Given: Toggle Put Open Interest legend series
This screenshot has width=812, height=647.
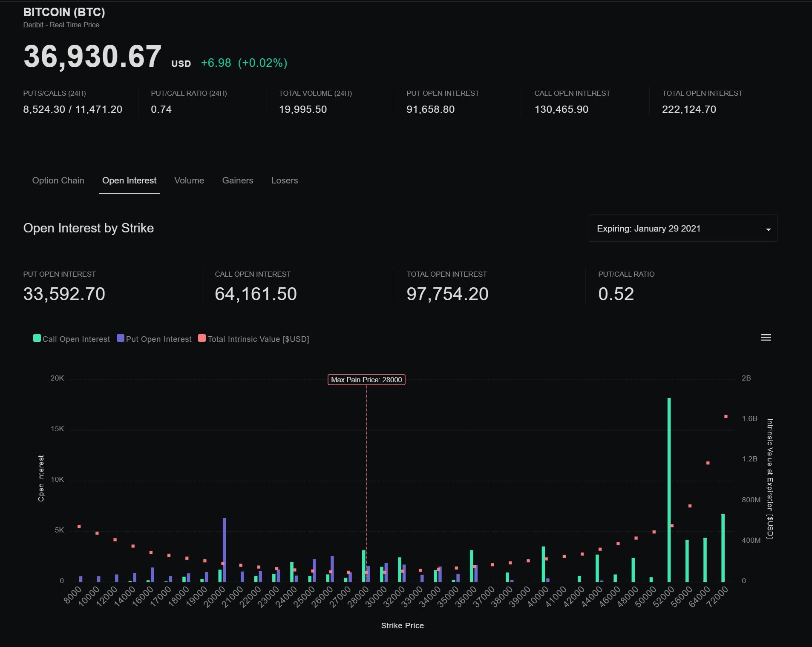Looking at the screenshot, I should coord(154,339).
